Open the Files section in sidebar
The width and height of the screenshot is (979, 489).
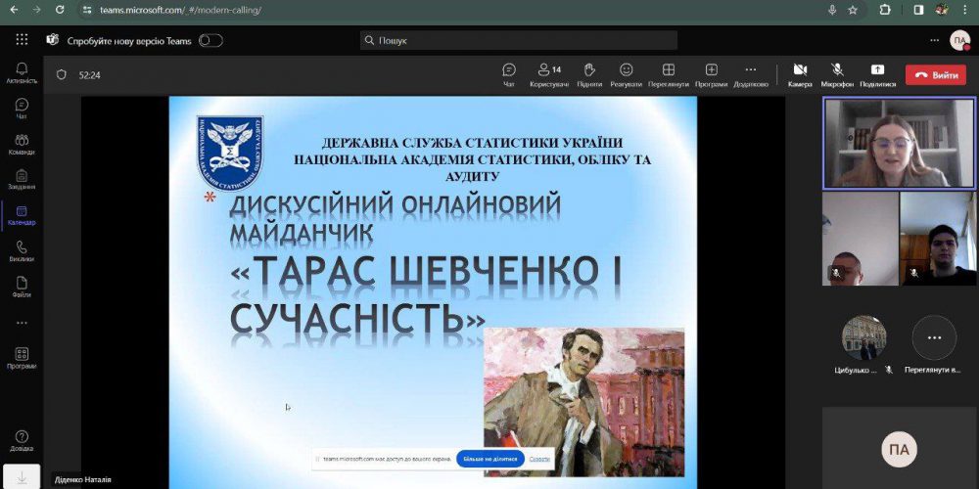click(x=22, y=285)
